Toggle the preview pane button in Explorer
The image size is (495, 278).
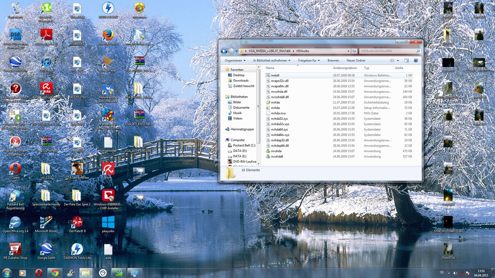click(x=407, y=61)
